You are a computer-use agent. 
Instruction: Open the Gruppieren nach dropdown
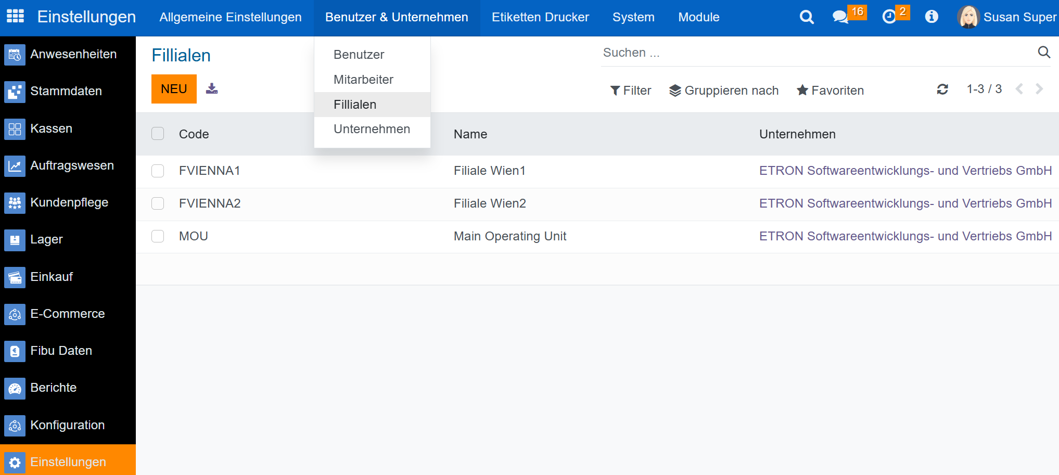point(724,91)
